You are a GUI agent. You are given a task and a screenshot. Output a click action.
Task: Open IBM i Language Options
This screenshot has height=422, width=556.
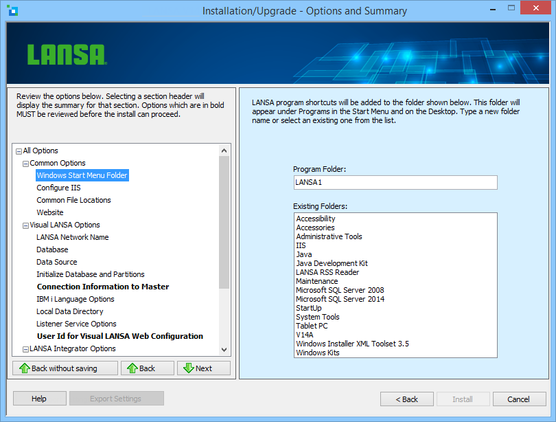tap(76, 299)
